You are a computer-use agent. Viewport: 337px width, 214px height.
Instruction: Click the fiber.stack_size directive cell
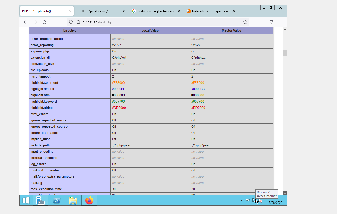point(70,64)
